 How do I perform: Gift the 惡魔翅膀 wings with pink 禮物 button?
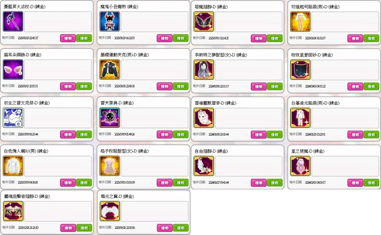(x=259, y=38)
